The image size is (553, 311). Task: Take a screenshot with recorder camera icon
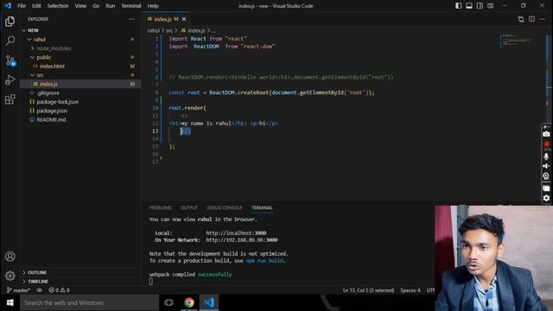tap(546, 134)
